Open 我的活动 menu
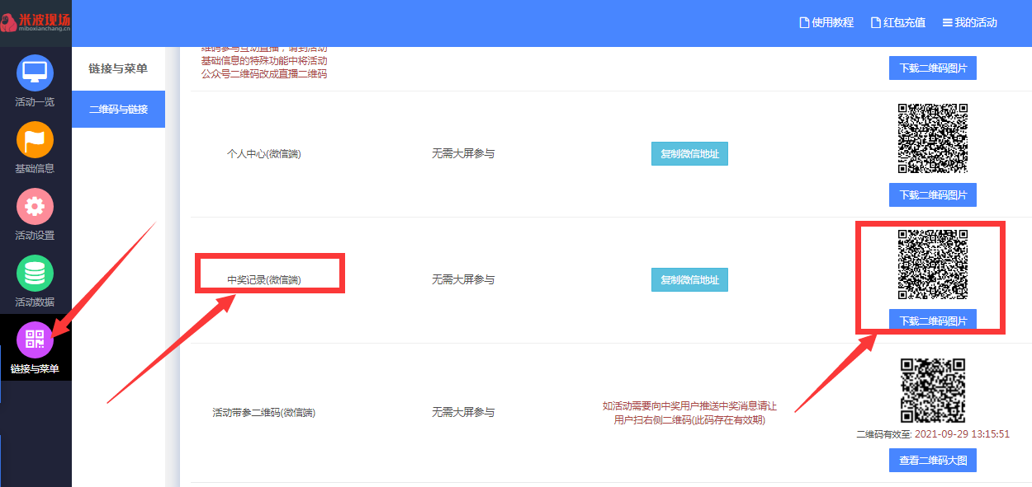The width and height of the screenshot is (1032, 487). pos(970,23)
